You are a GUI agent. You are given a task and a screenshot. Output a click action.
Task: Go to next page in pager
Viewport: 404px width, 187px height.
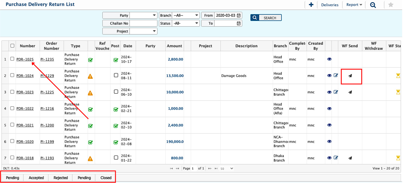click(210, 168)
